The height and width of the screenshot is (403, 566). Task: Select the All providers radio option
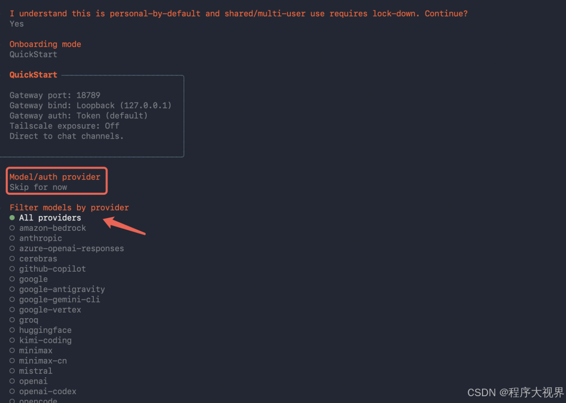point(50,218)
